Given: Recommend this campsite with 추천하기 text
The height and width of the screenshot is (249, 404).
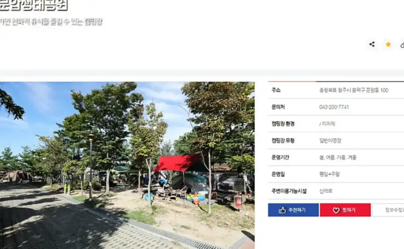Looking at the screenshot, I should click(x=297, y=210).
